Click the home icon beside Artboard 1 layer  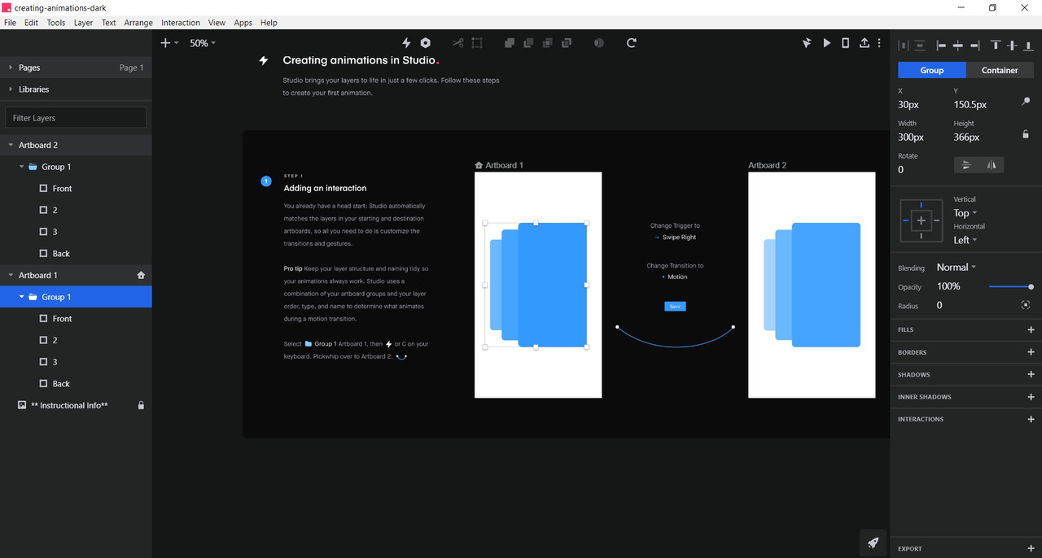coord(141,275)
